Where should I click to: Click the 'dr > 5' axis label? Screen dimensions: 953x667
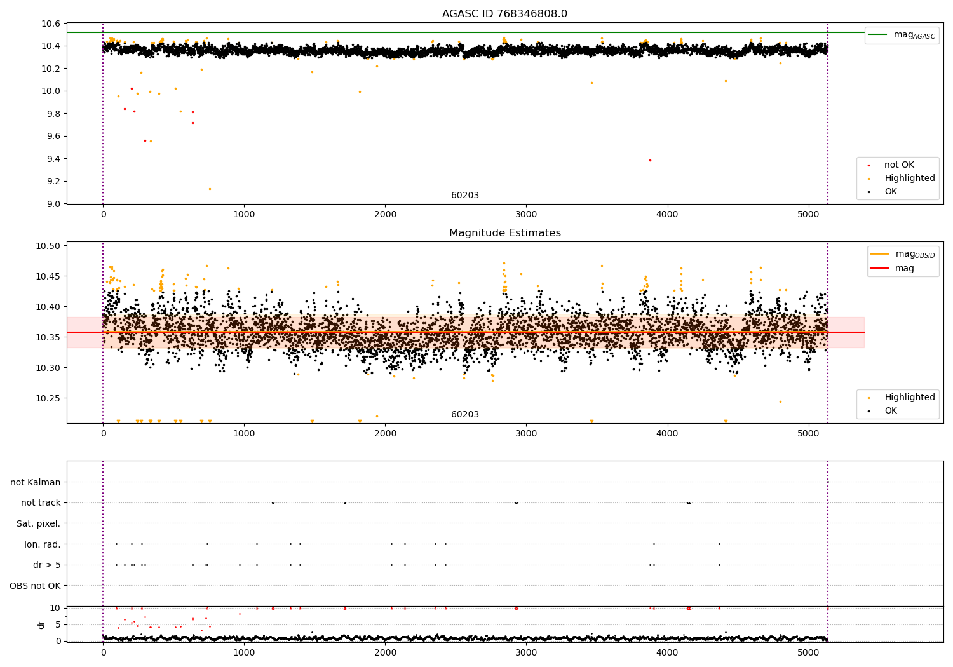pos(47,565)
